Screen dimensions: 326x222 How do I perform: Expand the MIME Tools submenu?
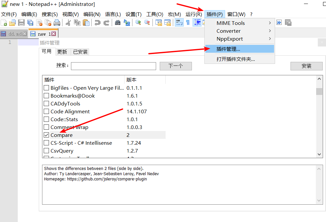pyautogui.click(x=240, y=23)
